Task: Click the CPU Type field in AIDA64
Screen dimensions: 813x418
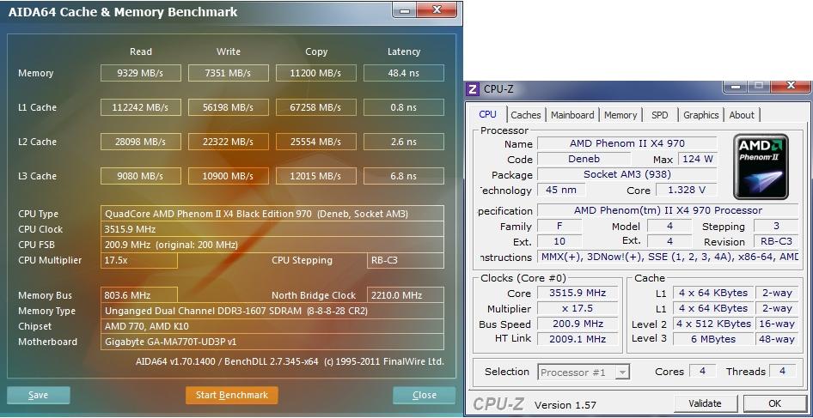Action: tap(272, 214)
